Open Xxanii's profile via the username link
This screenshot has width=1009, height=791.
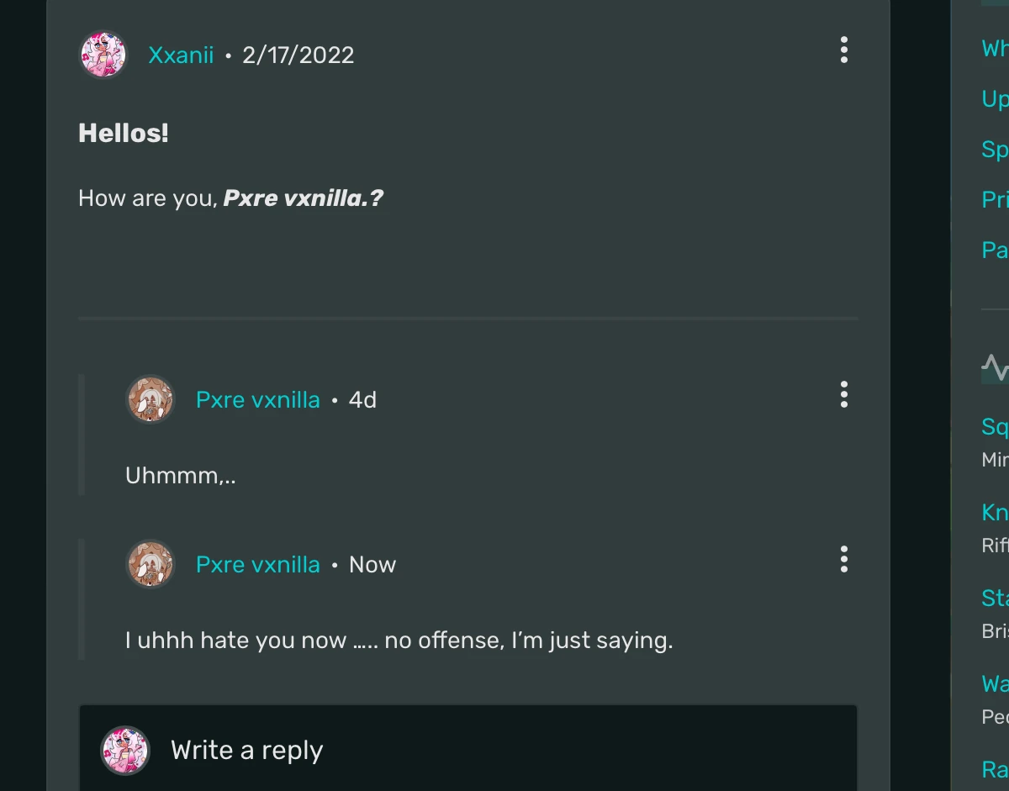180,55
